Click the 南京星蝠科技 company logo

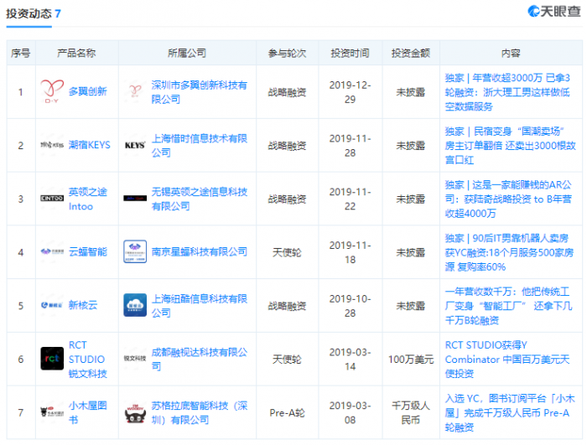point(135,251)
